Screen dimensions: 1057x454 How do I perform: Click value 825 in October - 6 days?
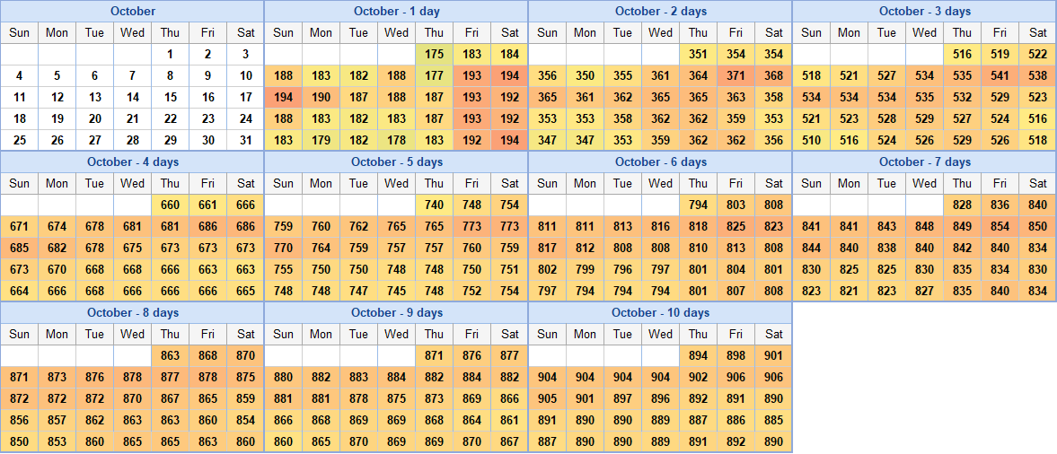(x=735, y=226)
